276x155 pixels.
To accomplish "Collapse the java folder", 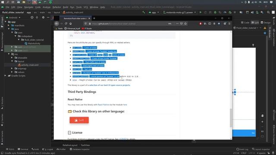I will pyautogui.click(x=9, y=29).
